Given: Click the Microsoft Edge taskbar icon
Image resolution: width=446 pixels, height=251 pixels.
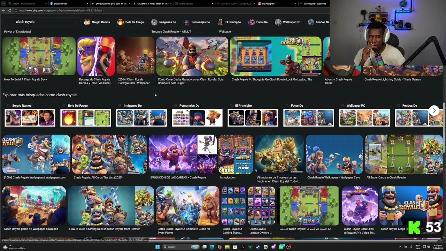Looking at the screenshot, I should (x=212, y=247).
